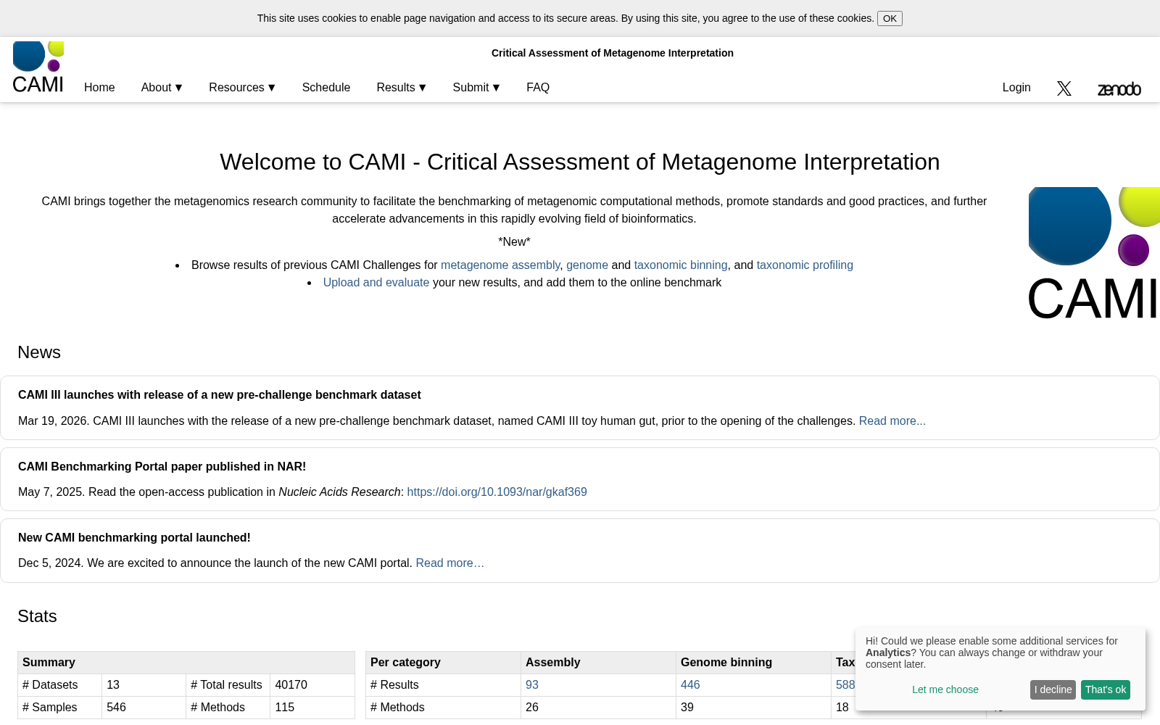Image resolution: width=1160 pixels, height=725 pixels.
Task: Dismiss cookie notice with OK button
Action: click(890, 19)
